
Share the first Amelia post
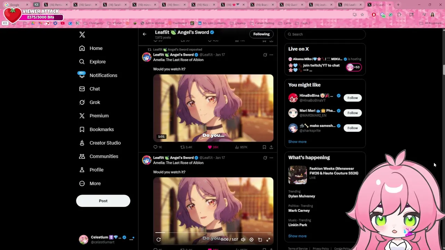271,147
